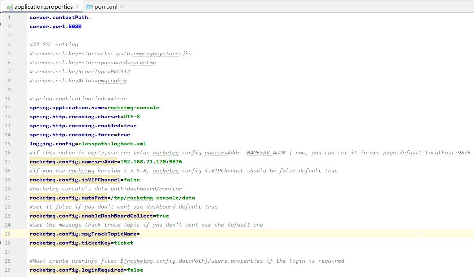Click the comment about NAMESRV_ADDR env value
474x277 pixels.
(250, 153)
